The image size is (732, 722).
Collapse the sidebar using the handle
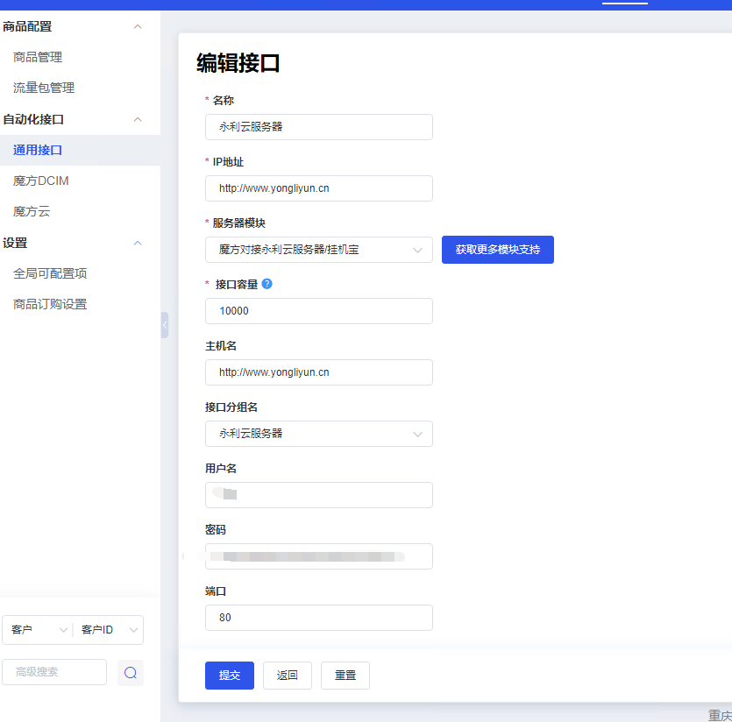[164, 325]
